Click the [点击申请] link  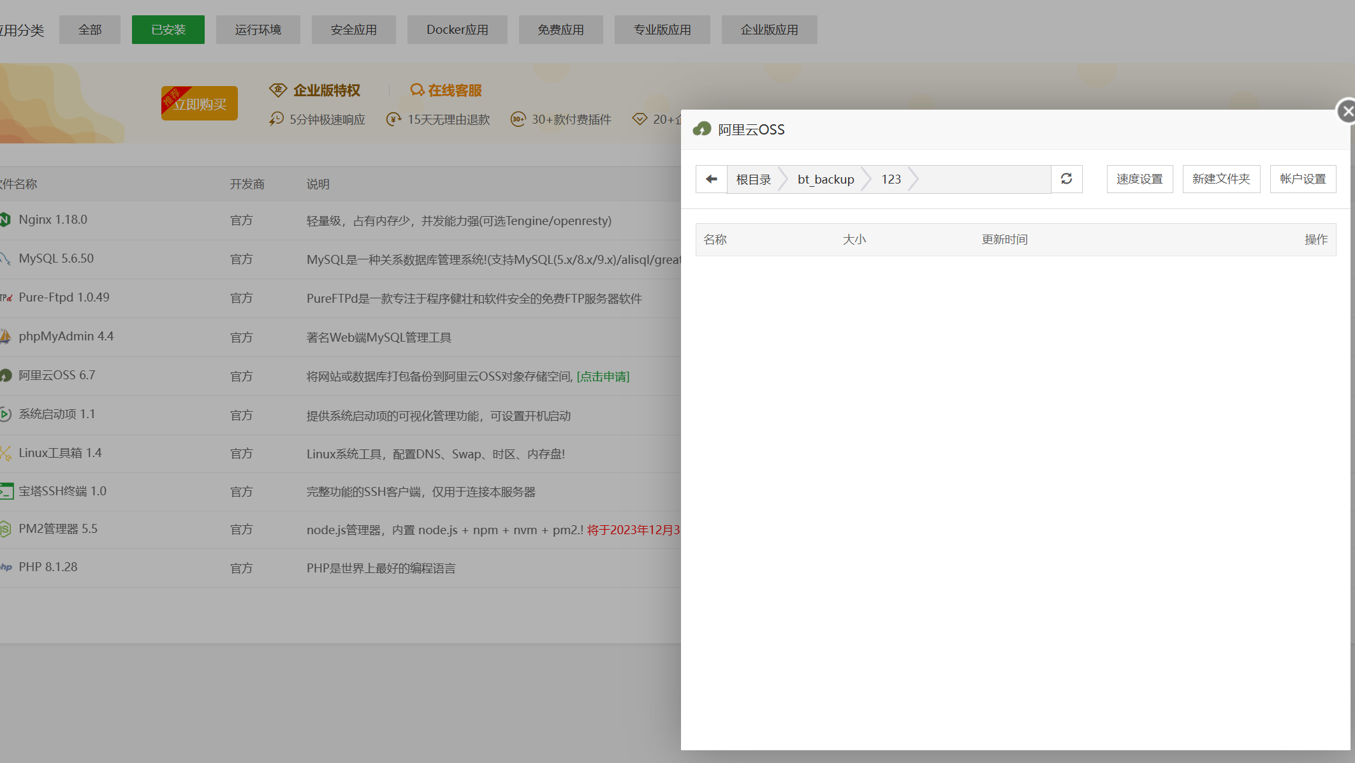tap(603, 377)
